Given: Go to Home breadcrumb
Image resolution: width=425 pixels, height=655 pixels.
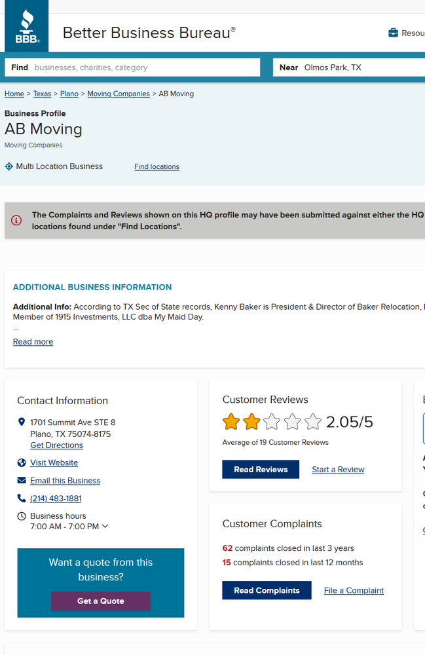Looking at the screenshot, I should pyautogui.click(x=14, y=94).
